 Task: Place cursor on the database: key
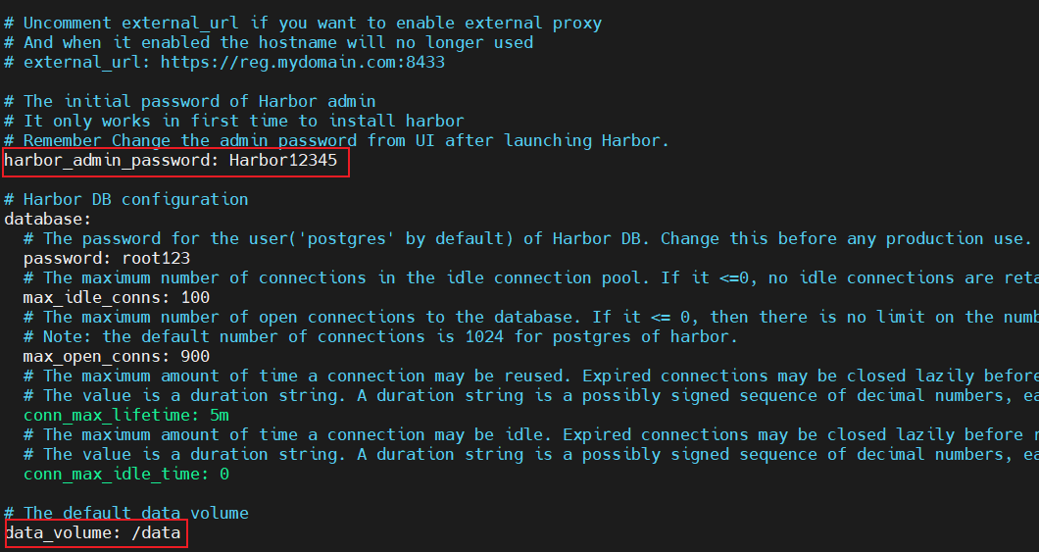point(48,219)
